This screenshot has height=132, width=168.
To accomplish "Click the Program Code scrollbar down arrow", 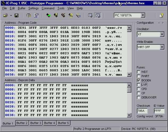I will tap(129, 75).
